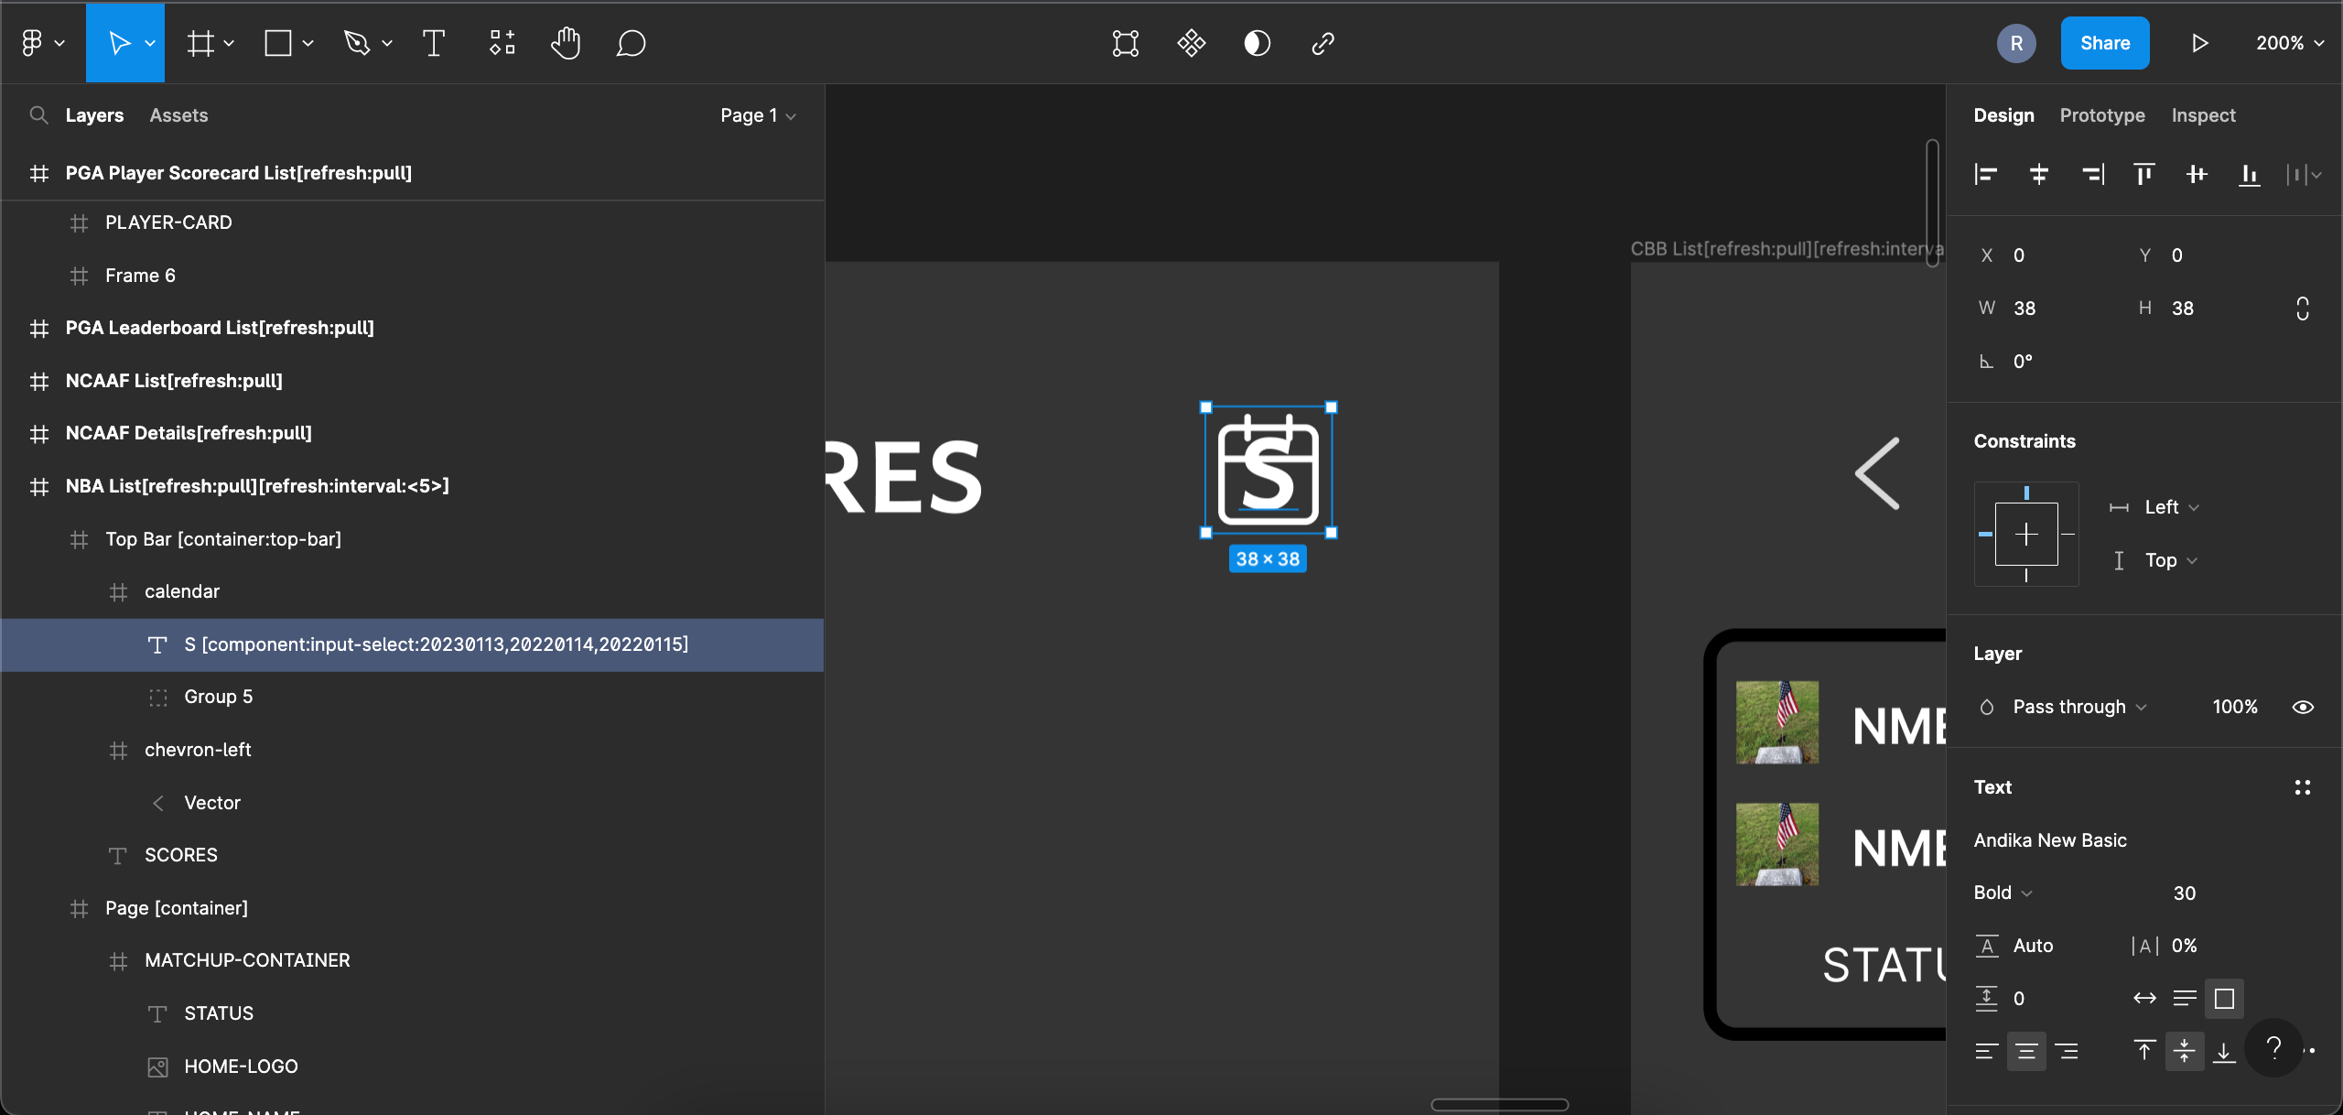Switch to the Assets tab
Image resolution: width=2343 pixels, height=1115 pixels.
coord(178,115)
